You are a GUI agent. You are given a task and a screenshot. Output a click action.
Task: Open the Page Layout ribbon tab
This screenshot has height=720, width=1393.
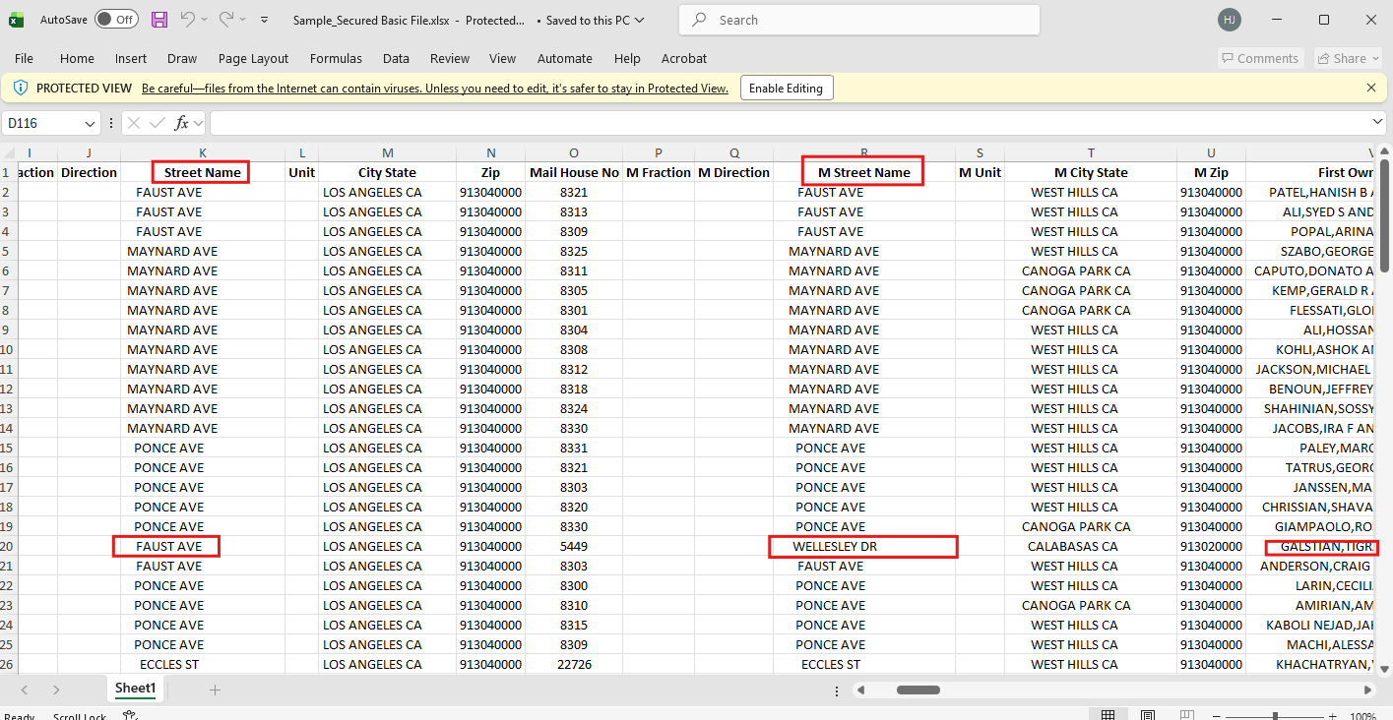(x=254, y=59)
